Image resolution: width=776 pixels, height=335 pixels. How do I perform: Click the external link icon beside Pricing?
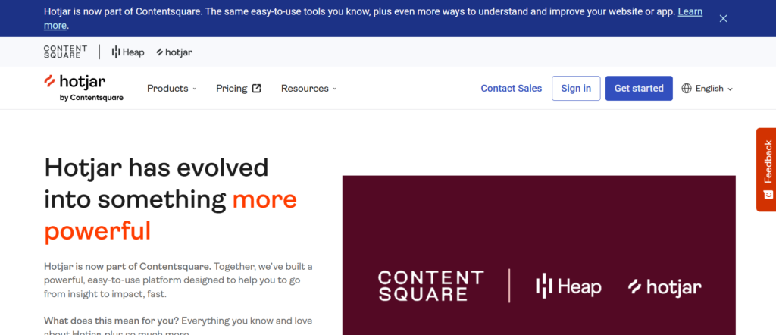[257, 89]
